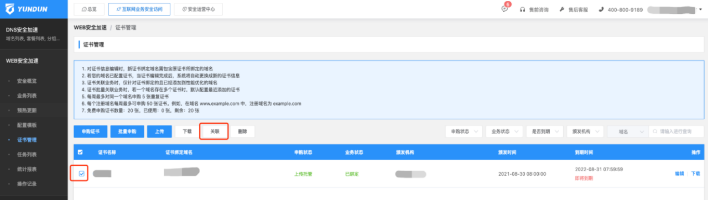Click 到期时间 column header

coord(585,152)
